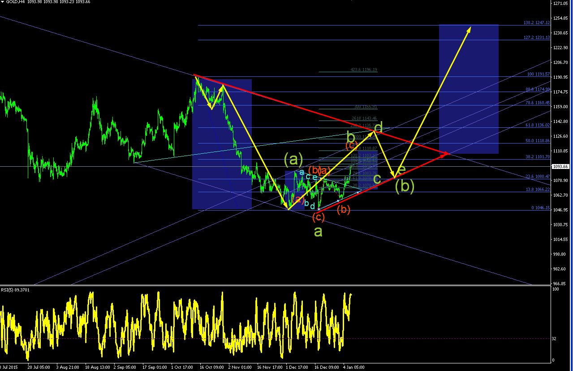The height and width of the screenshot is (371, 573).
Task: Click the 4 Jan 05:00 date label
Action: click(355, 367)
